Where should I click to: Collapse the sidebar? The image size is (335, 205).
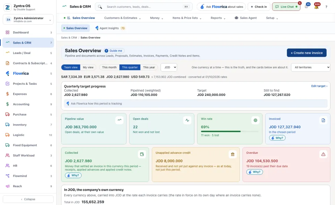tap(28, 199)
